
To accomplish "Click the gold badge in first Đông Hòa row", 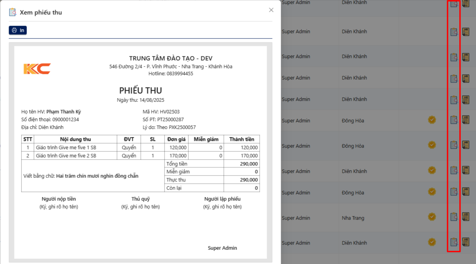I will coord(432,120).
